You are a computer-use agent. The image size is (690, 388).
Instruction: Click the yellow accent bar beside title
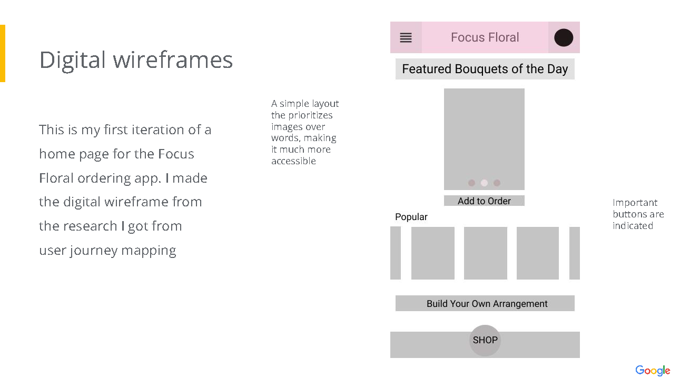tap(3, 53)
